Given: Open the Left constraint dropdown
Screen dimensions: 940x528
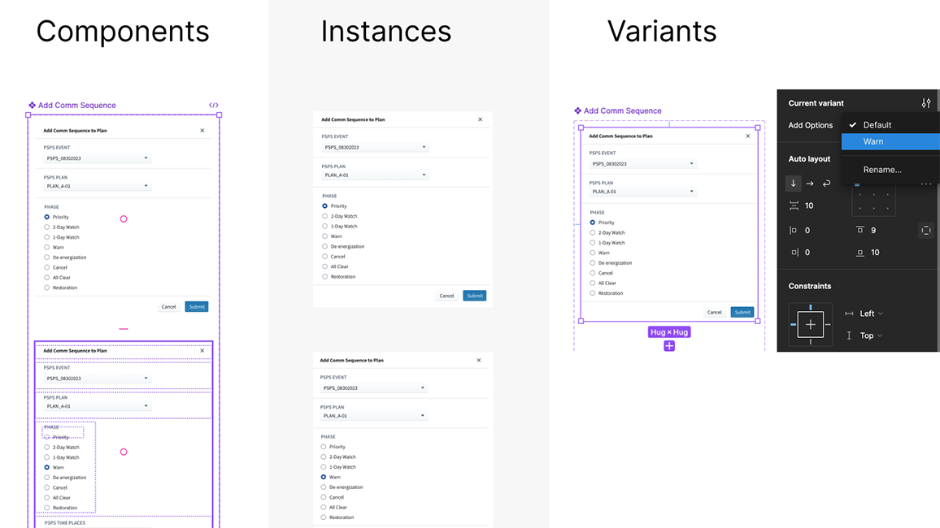Looking at the screenshot, I should click(868, 313).
